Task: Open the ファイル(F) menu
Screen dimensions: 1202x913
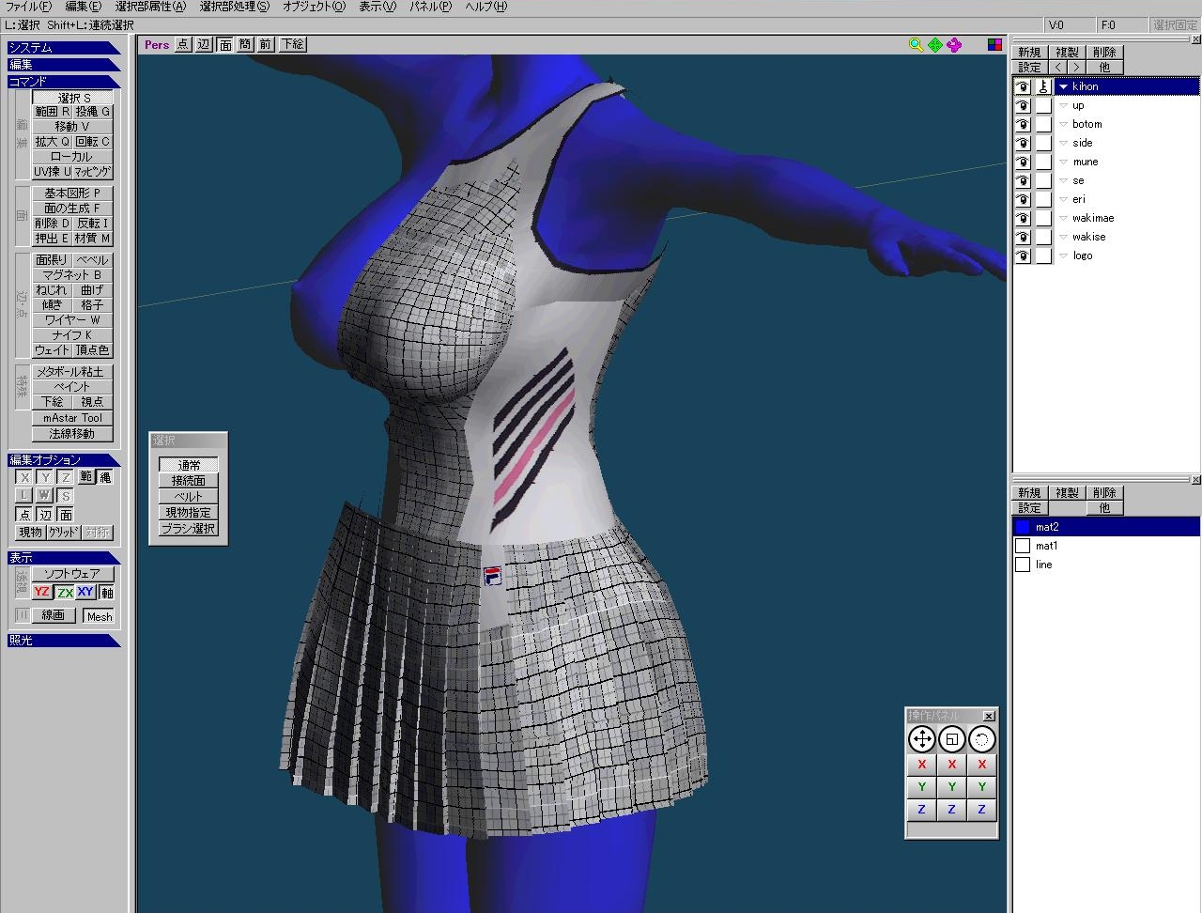Action: [x=28, y=7]
